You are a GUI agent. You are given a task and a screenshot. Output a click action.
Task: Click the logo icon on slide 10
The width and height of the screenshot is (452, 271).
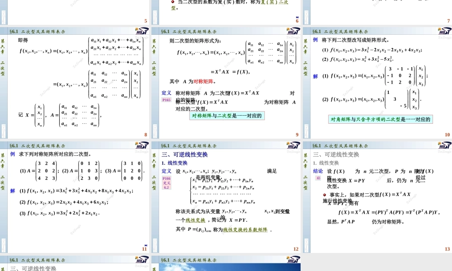click(x=445, y=31)
